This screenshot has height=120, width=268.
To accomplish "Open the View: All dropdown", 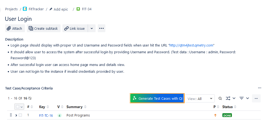I will 200,99.
